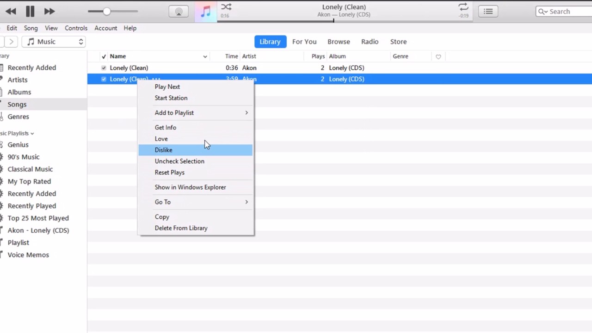Adjust the volume slider knob
The width and height of the screenshot is (592, 333).
pyautogui.click(x=107, y=11)
